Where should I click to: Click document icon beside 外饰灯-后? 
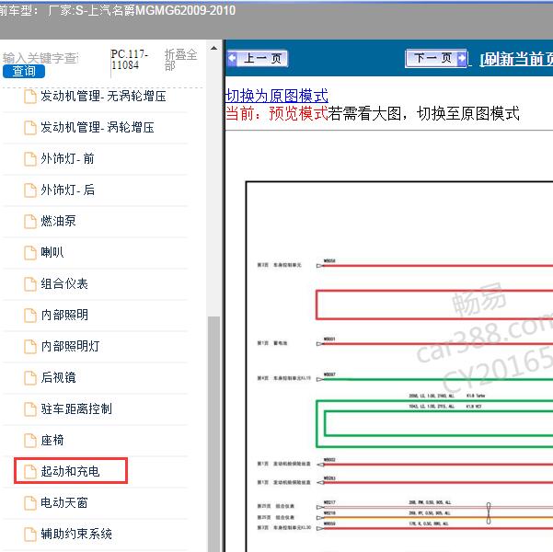(x=30, y=190)
